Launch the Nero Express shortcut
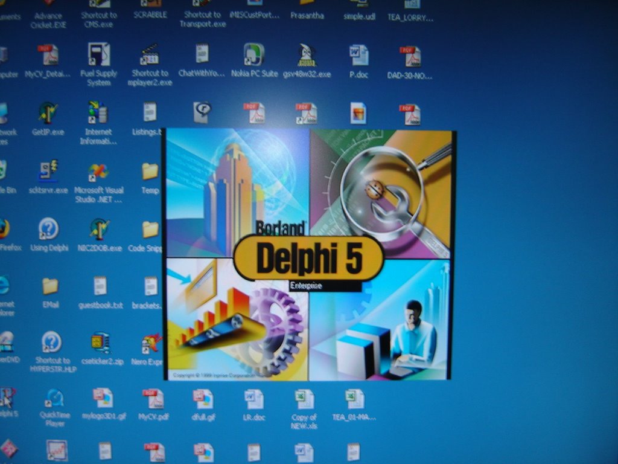The width and height of the screenshot is (618, 464). pos(151,344)
